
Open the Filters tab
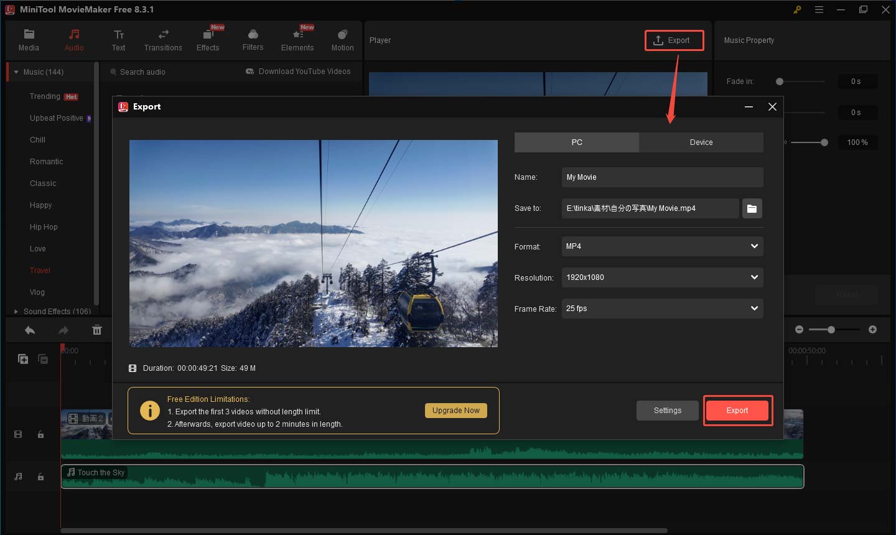click(x=253, y=40)
